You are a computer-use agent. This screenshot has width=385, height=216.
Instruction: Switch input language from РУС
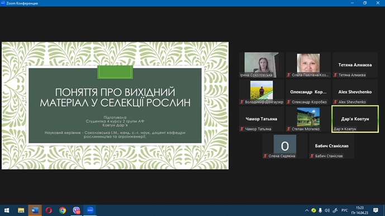(344, 210)
